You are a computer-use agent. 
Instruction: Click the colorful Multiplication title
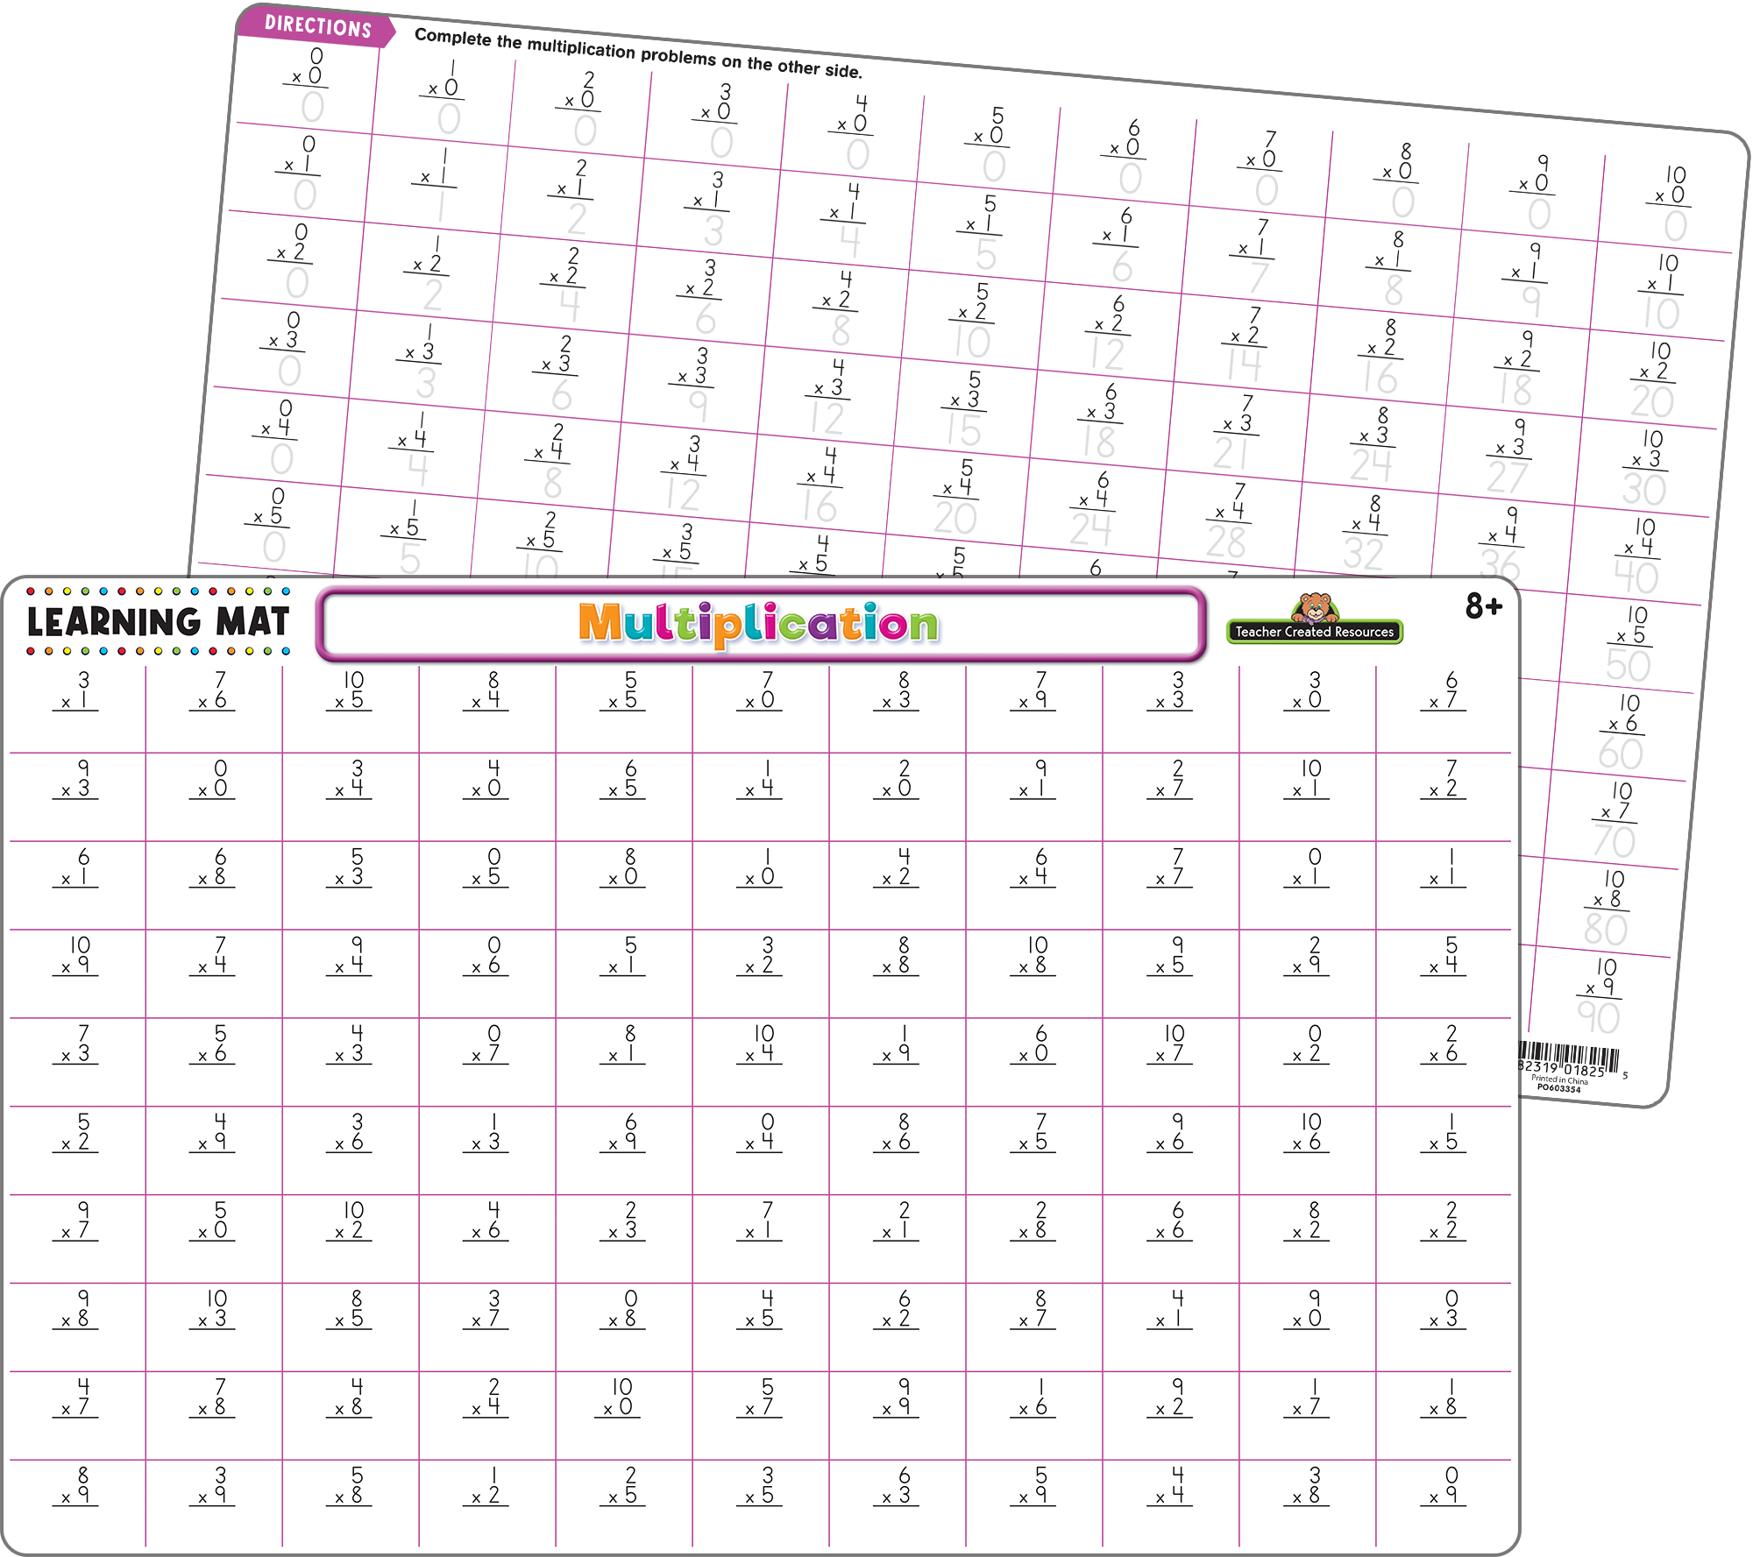(x=758, y=624)
